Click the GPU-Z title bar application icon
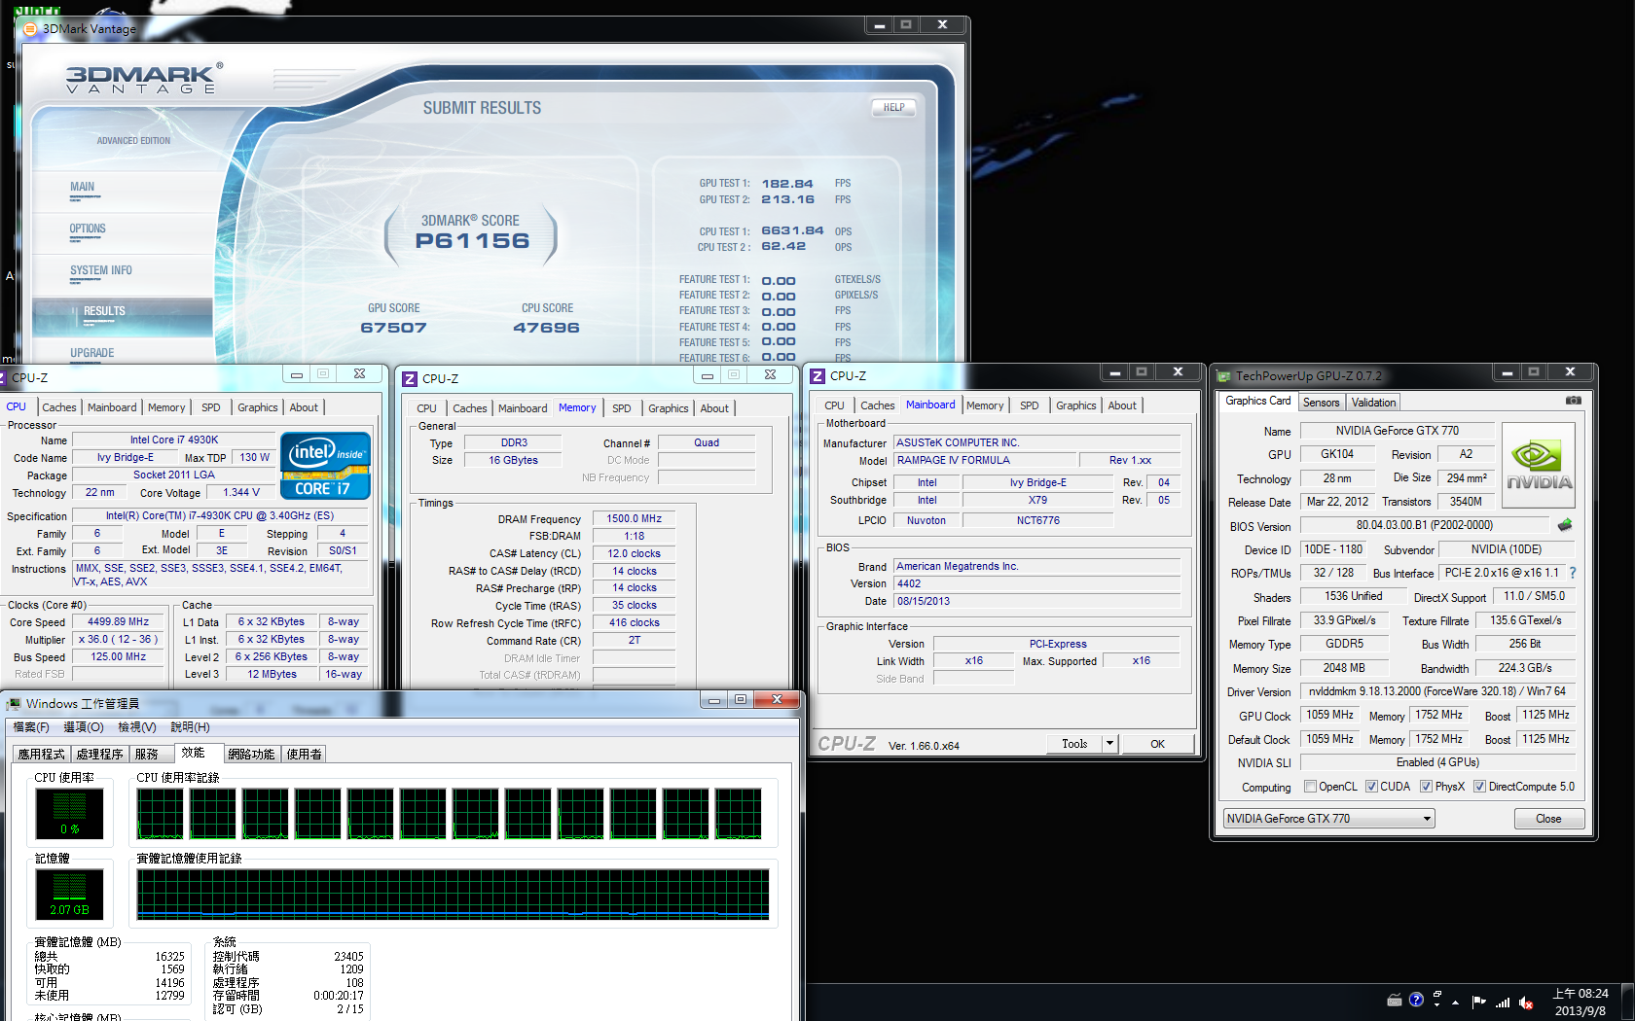This screenshot has width=1635, height=1021. 1224,376
